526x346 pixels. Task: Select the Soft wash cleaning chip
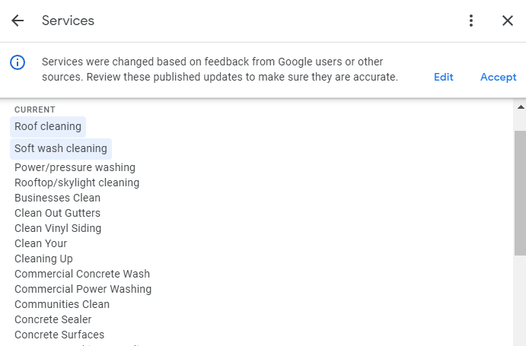[x=61, y=148]
